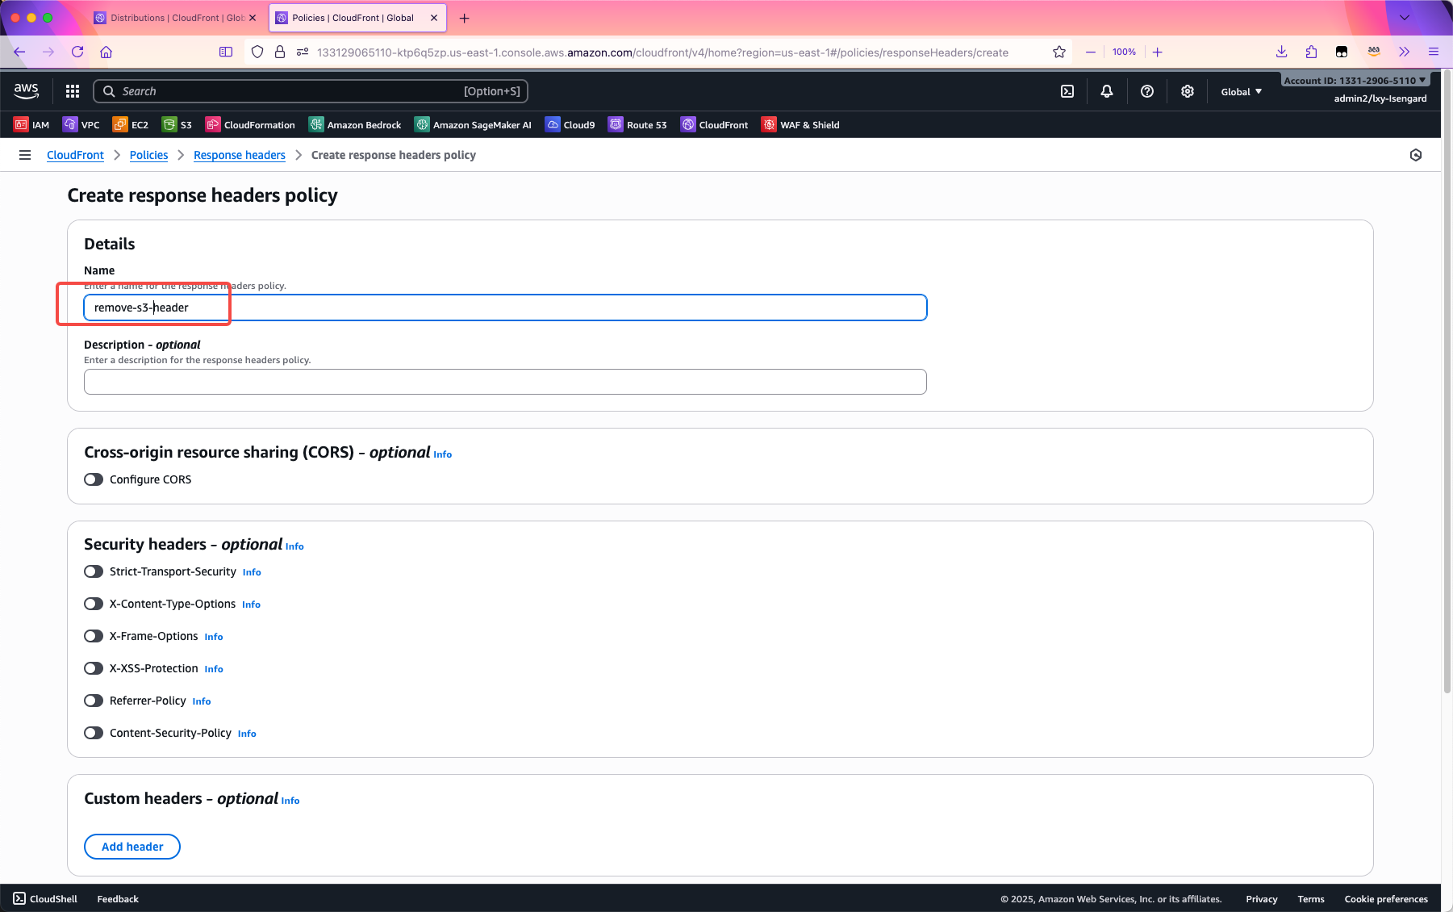
Task: Click the Add header button
Action: [132, 847]
